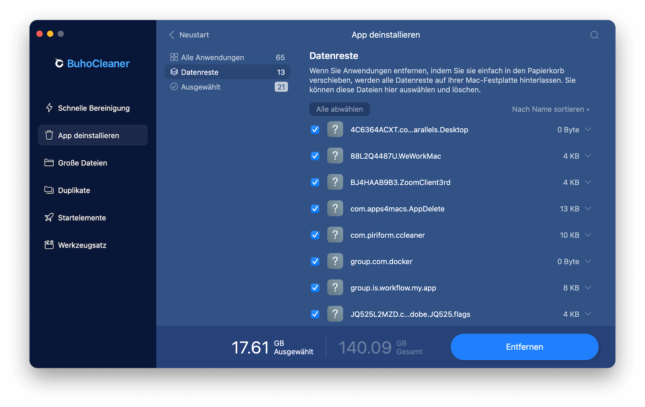
Task: Click the 17.61 GB Ausgewählt total
Action: pyautogui.click(x=273, y=347)
